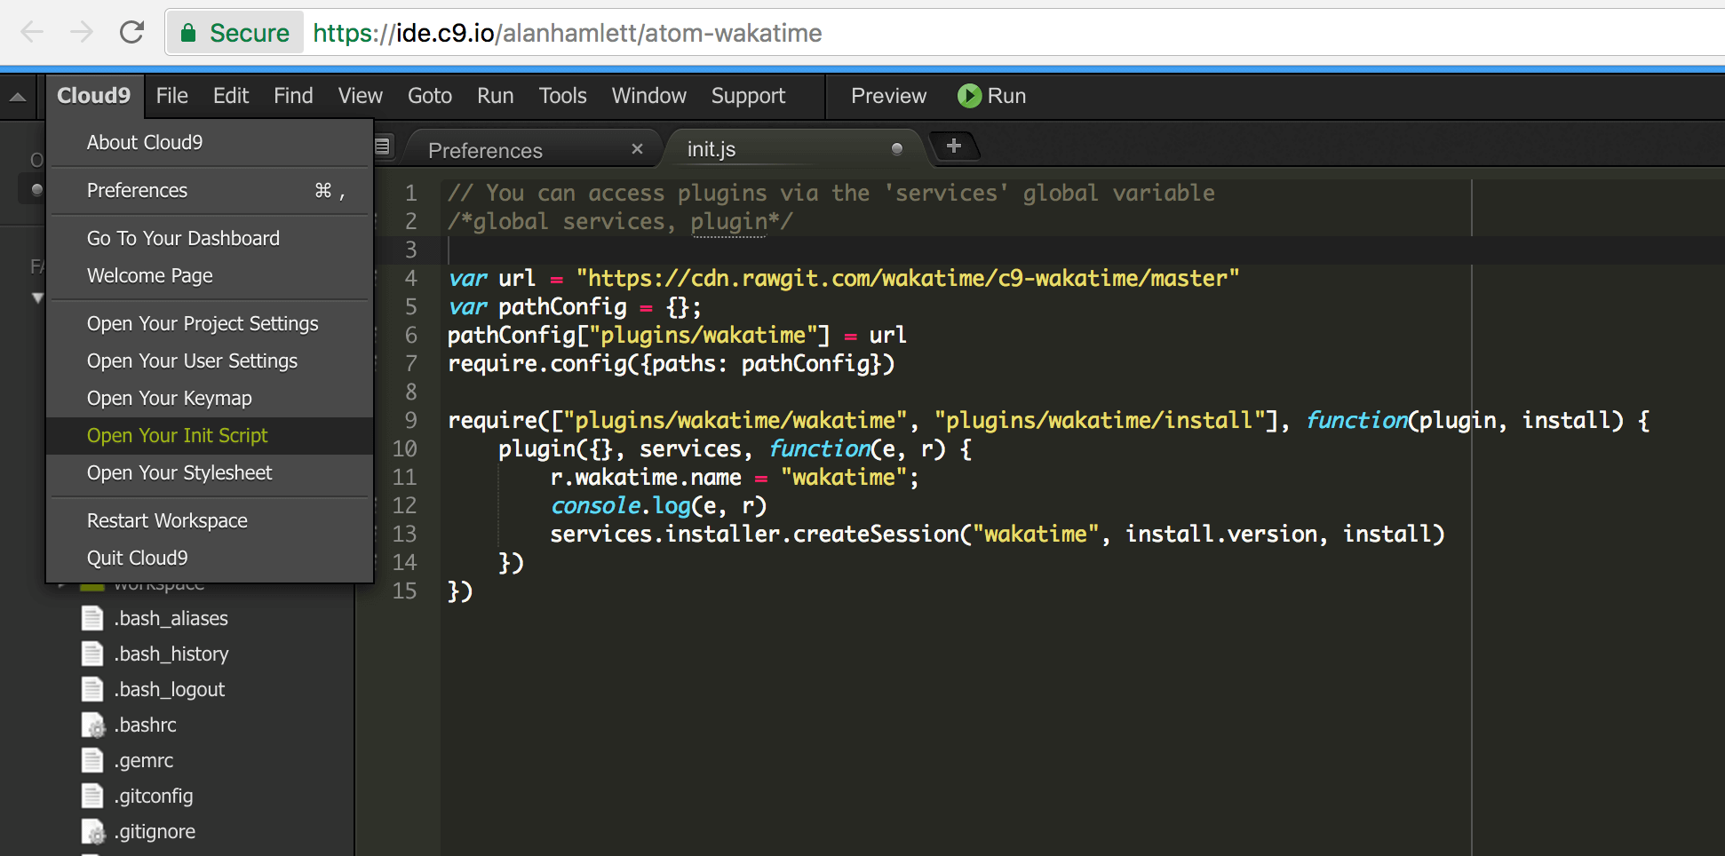1725x856 pixels.
Task: Select Open Your Keymap menu entry
Action: tap(170, 399)
